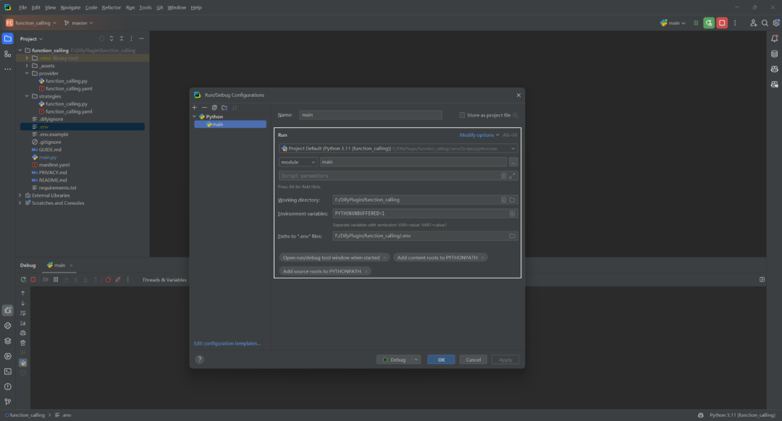This screenshot has height=421, width=782.
Task: Open Edit configuration templates link
Action: 227,344
